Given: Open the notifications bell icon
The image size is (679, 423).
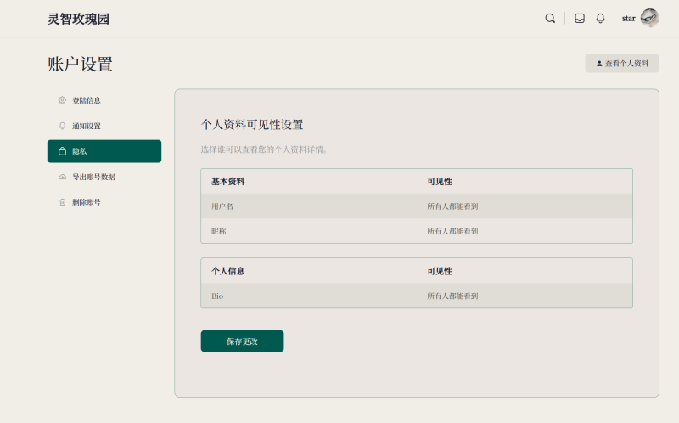Looking at the screenshot, I should [x=600, y=18].
